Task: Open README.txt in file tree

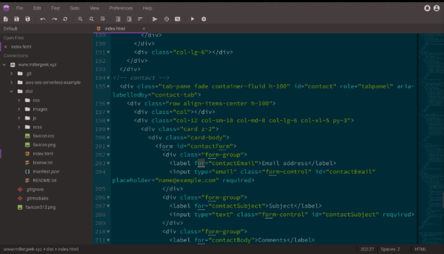Action: pyautogui.click(x=44, y=180)
